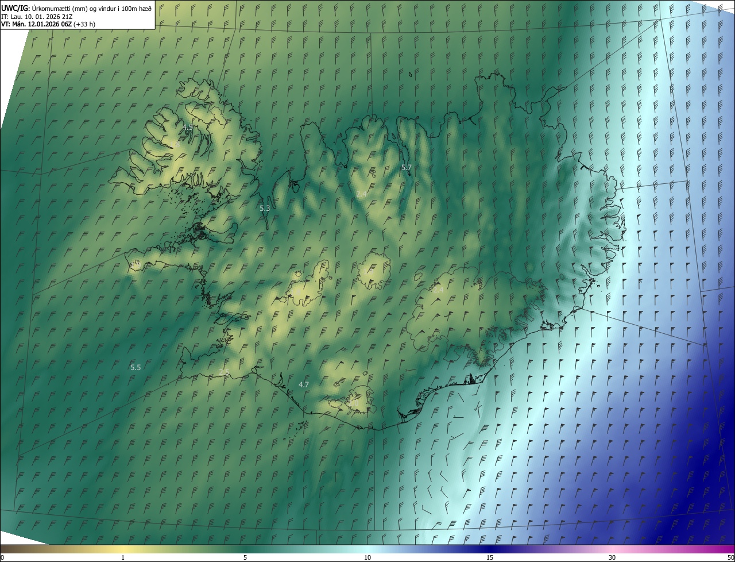Click the '30' tick on the color scale
This screenshot has width=735, height=562.
point(612,557)
